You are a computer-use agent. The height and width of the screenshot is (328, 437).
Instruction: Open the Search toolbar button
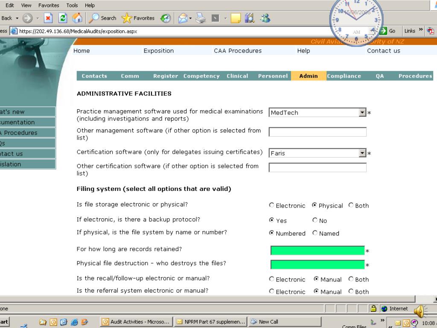[102, 18]
